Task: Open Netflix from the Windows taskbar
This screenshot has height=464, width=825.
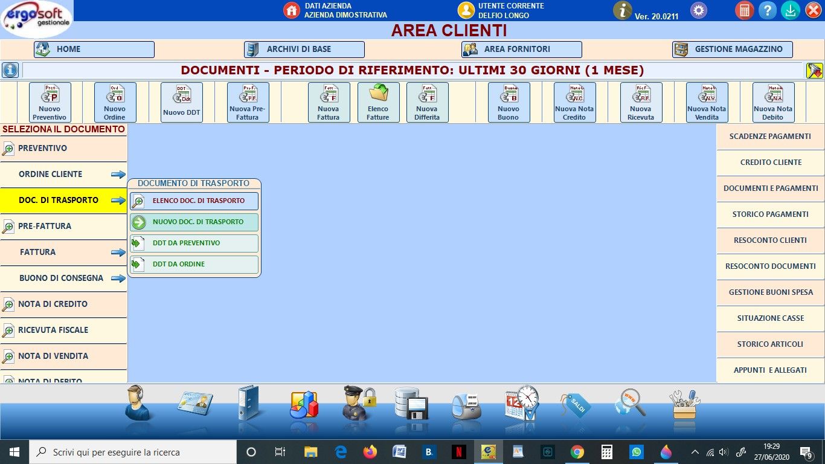Action: (459, 452)
